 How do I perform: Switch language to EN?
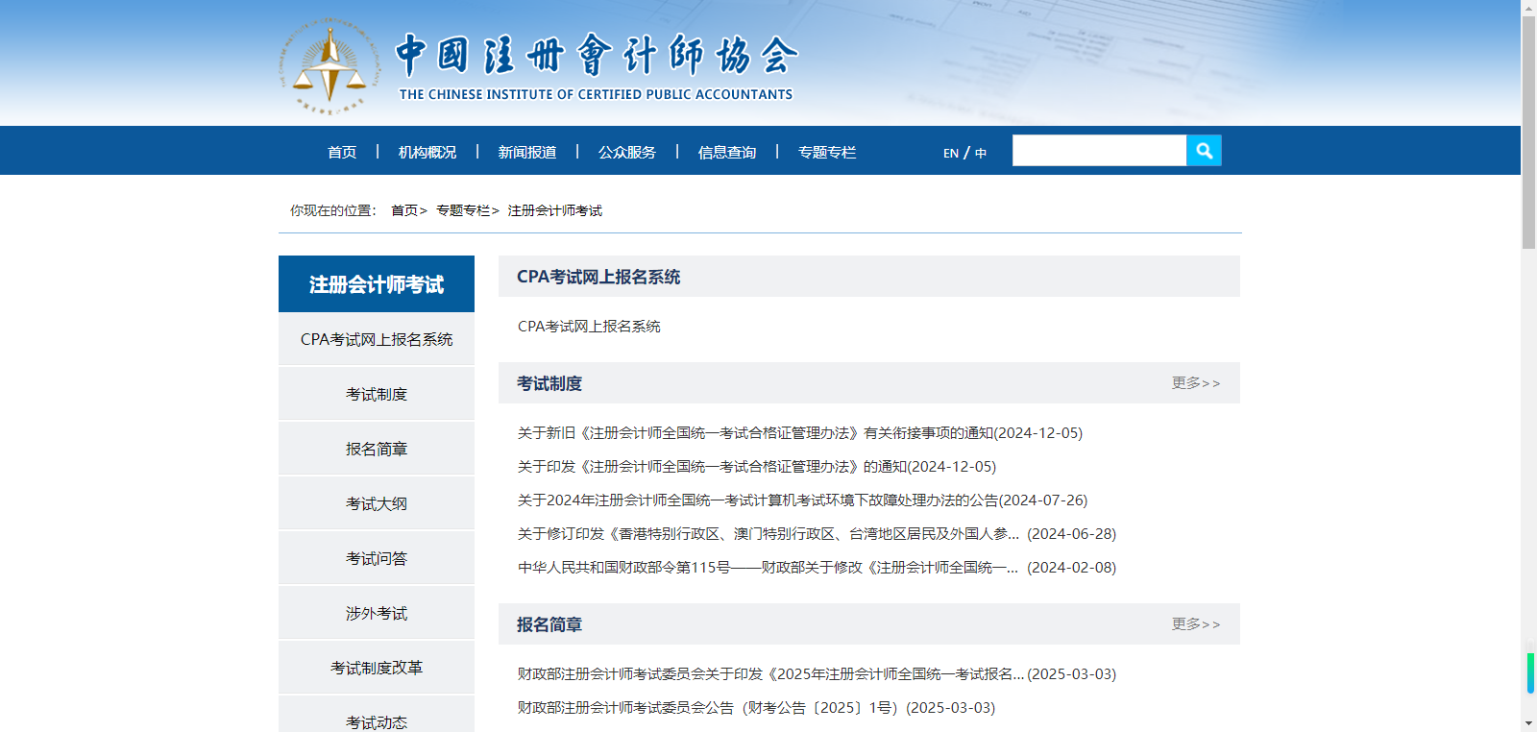pyautogui.click(x=951, y=153)
